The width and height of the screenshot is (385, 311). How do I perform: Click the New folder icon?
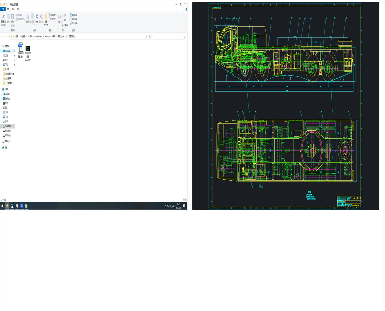pyautogui.click(x=46, y=16)
